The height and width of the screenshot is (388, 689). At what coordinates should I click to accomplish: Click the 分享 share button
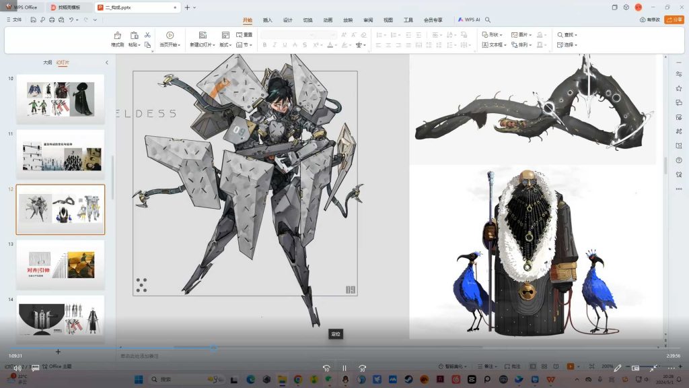[674, 20]
